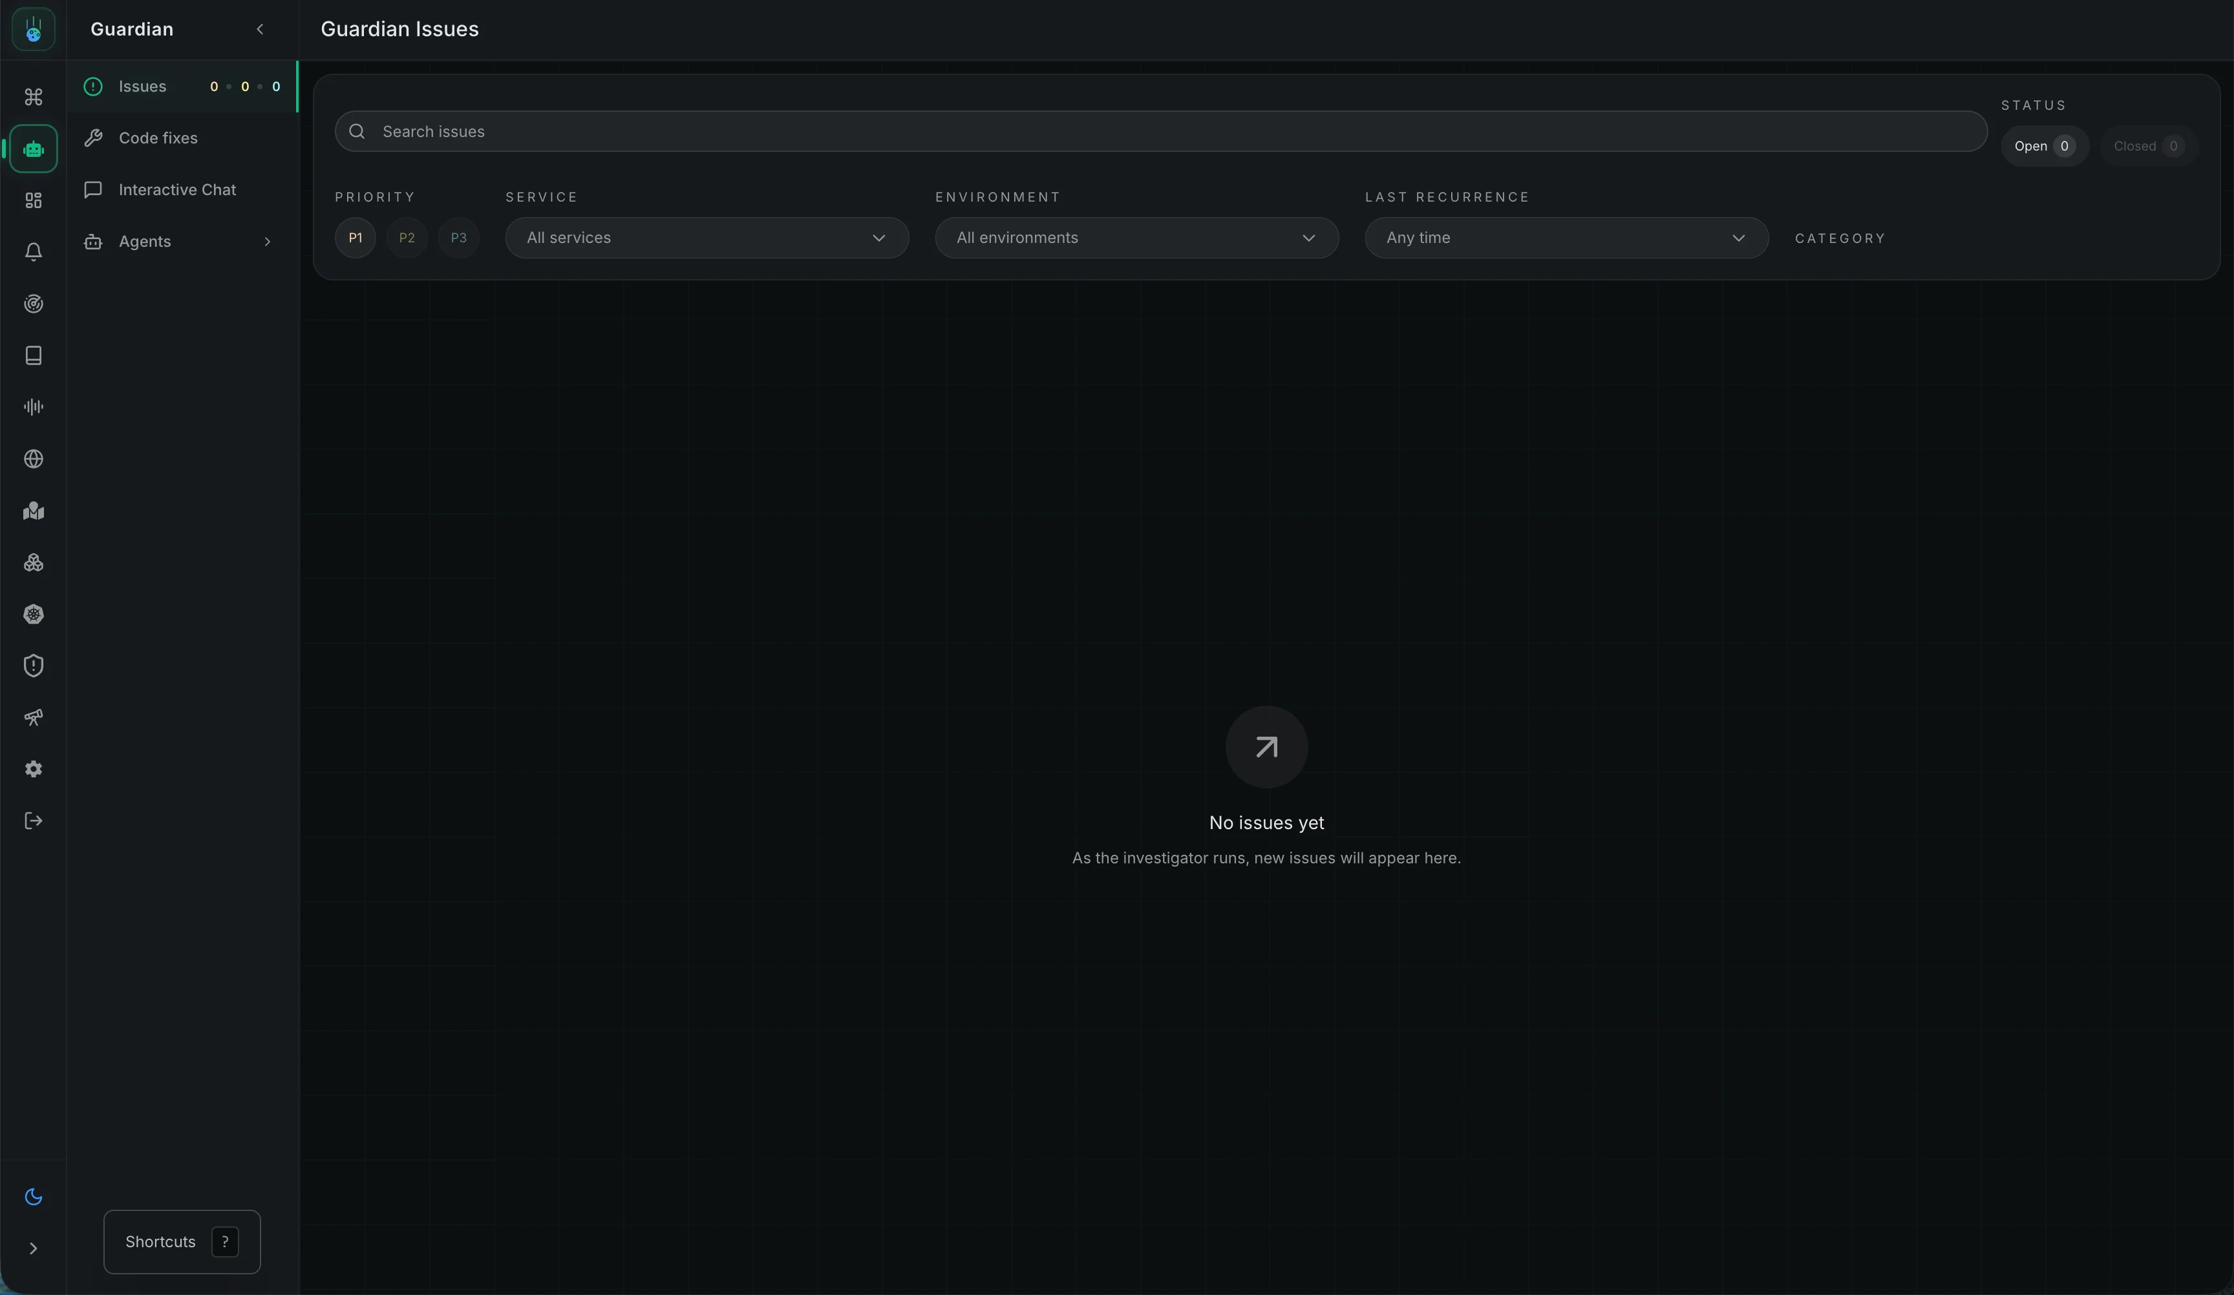
Task: Open the Kubernetes helm wheel icon
Action: point(34,615)
